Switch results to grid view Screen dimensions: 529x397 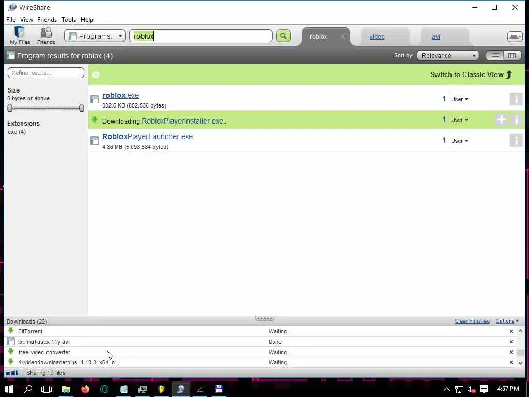512,56
